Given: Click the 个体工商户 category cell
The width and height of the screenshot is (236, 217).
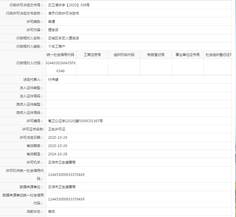Looking at the screenshot, I should coord(56,46).
